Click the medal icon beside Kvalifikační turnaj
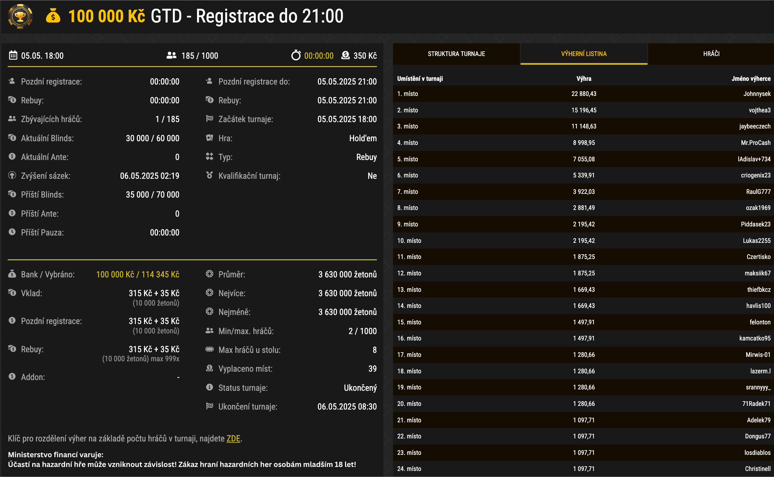This screenshot has height=477, width=774. click(209, 175)
